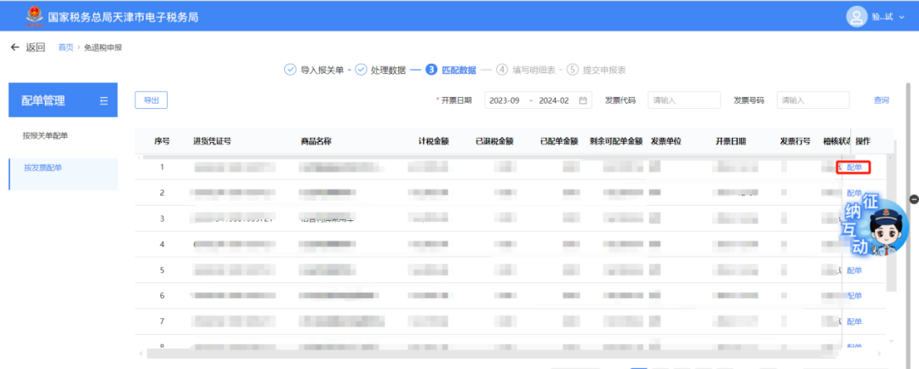Select step 3 匹配数据
The image size is (919, 369).
451,71
